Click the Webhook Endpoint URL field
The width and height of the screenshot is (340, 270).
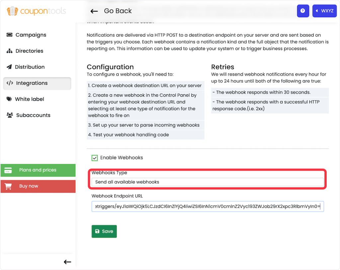tap(208, 207)
